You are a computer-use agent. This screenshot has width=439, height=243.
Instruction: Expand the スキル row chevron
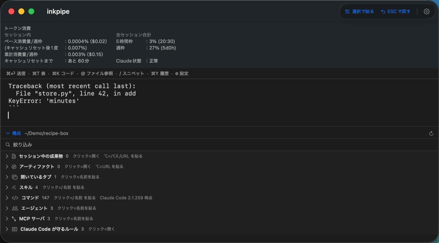pos(7,187)
